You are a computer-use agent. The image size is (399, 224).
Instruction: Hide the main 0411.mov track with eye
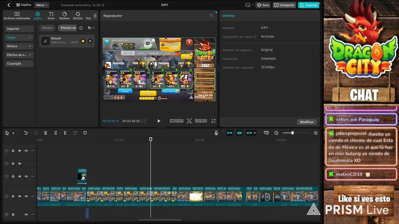click(20, 196)
